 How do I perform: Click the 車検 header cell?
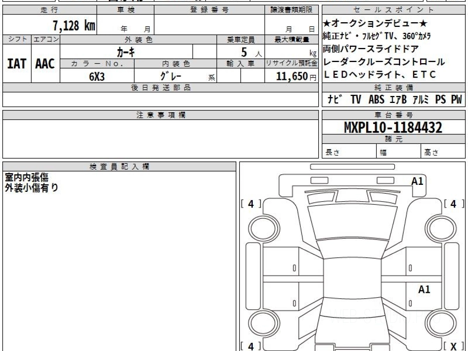click(x=126, y=10)
